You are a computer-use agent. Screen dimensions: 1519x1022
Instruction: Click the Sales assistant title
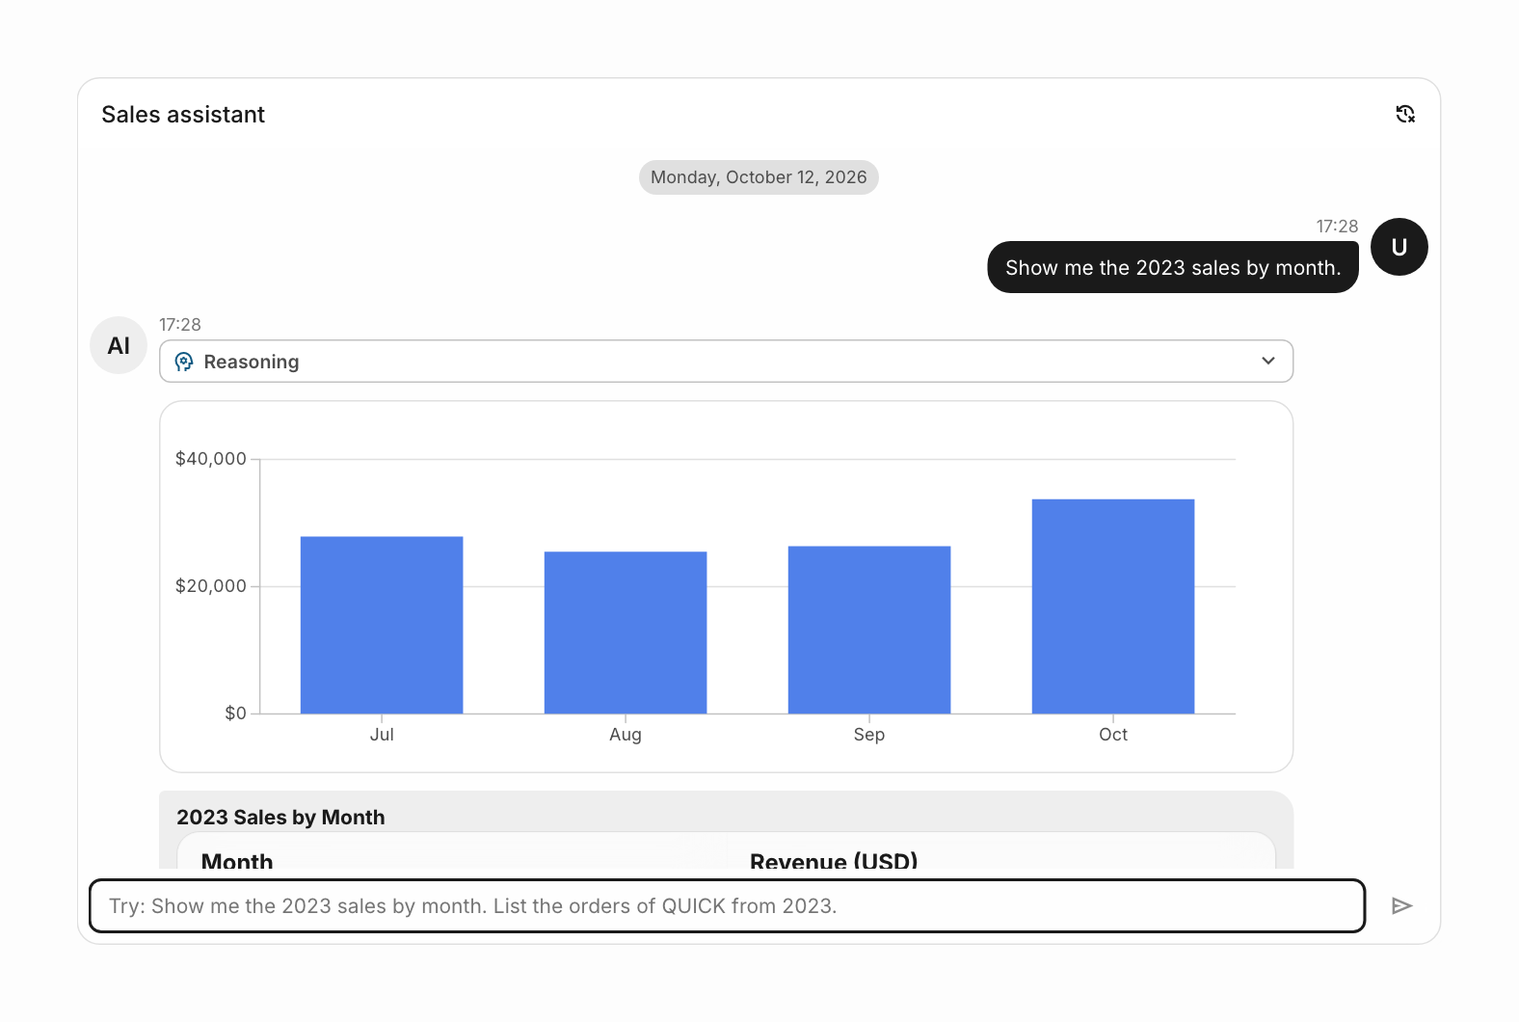click(x=183, y=115)
